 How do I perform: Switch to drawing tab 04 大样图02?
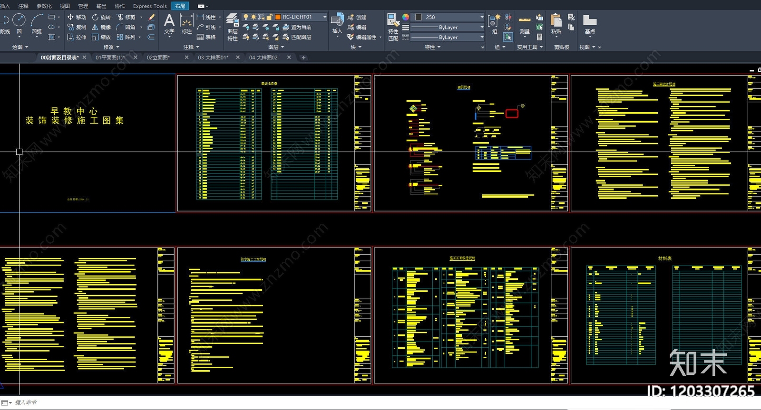tap(263, 57)
